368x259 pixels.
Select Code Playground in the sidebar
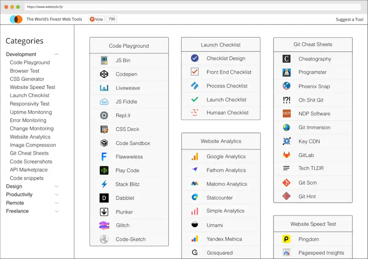click(x=30, y=62)
